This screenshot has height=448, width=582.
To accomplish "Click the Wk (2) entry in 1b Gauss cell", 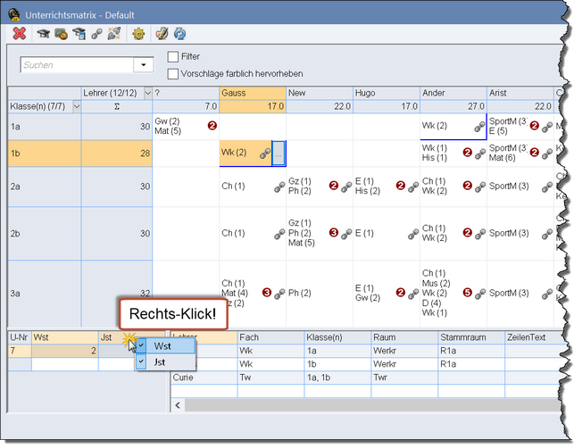I will coord(234,153).
